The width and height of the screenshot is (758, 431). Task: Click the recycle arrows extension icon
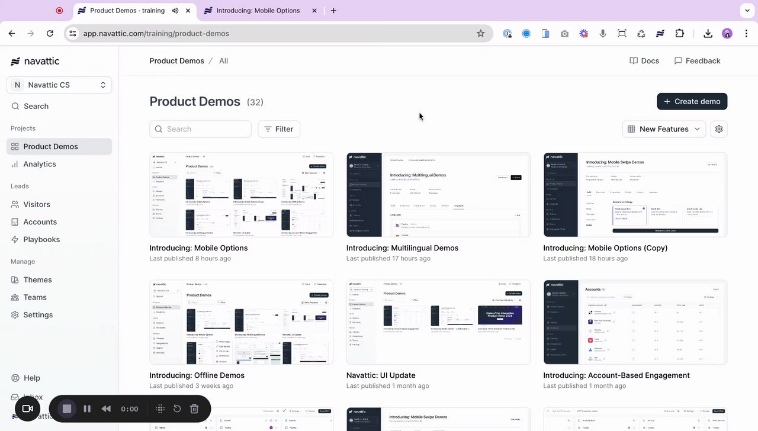coord(641,34)
